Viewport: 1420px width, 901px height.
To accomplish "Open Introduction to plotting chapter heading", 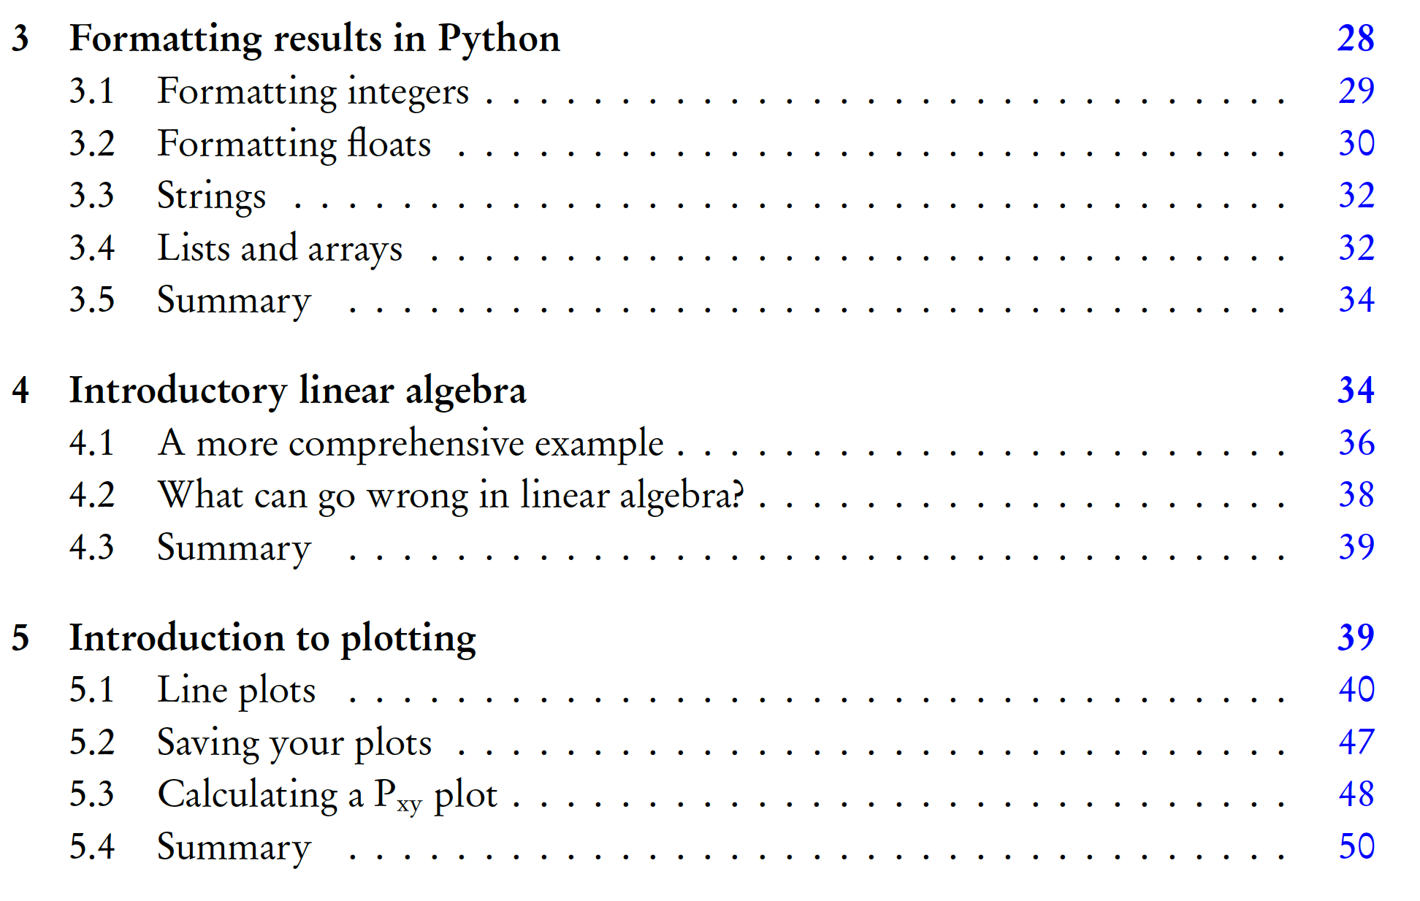I will (x=272, y=637).
